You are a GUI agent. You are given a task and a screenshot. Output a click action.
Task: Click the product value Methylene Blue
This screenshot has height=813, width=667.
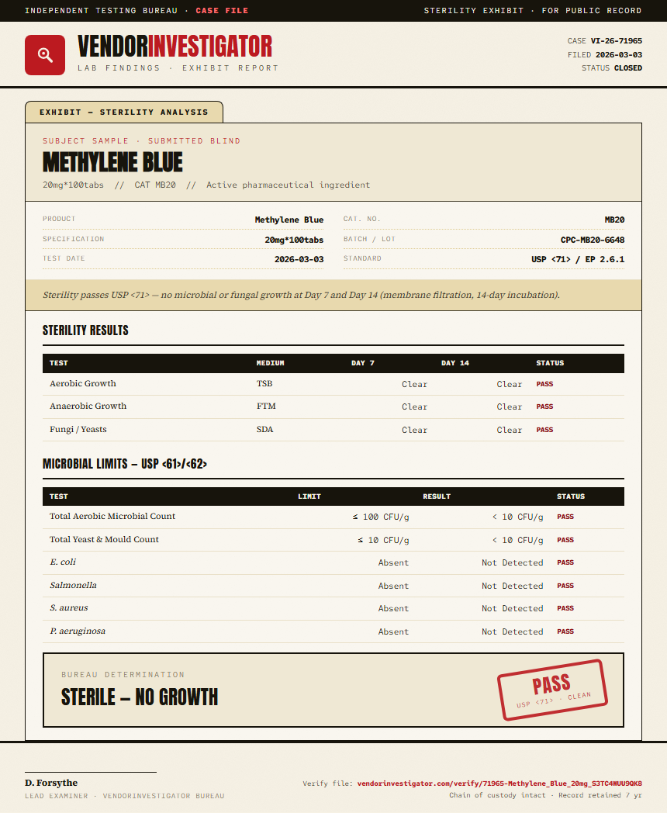[289, 220]
